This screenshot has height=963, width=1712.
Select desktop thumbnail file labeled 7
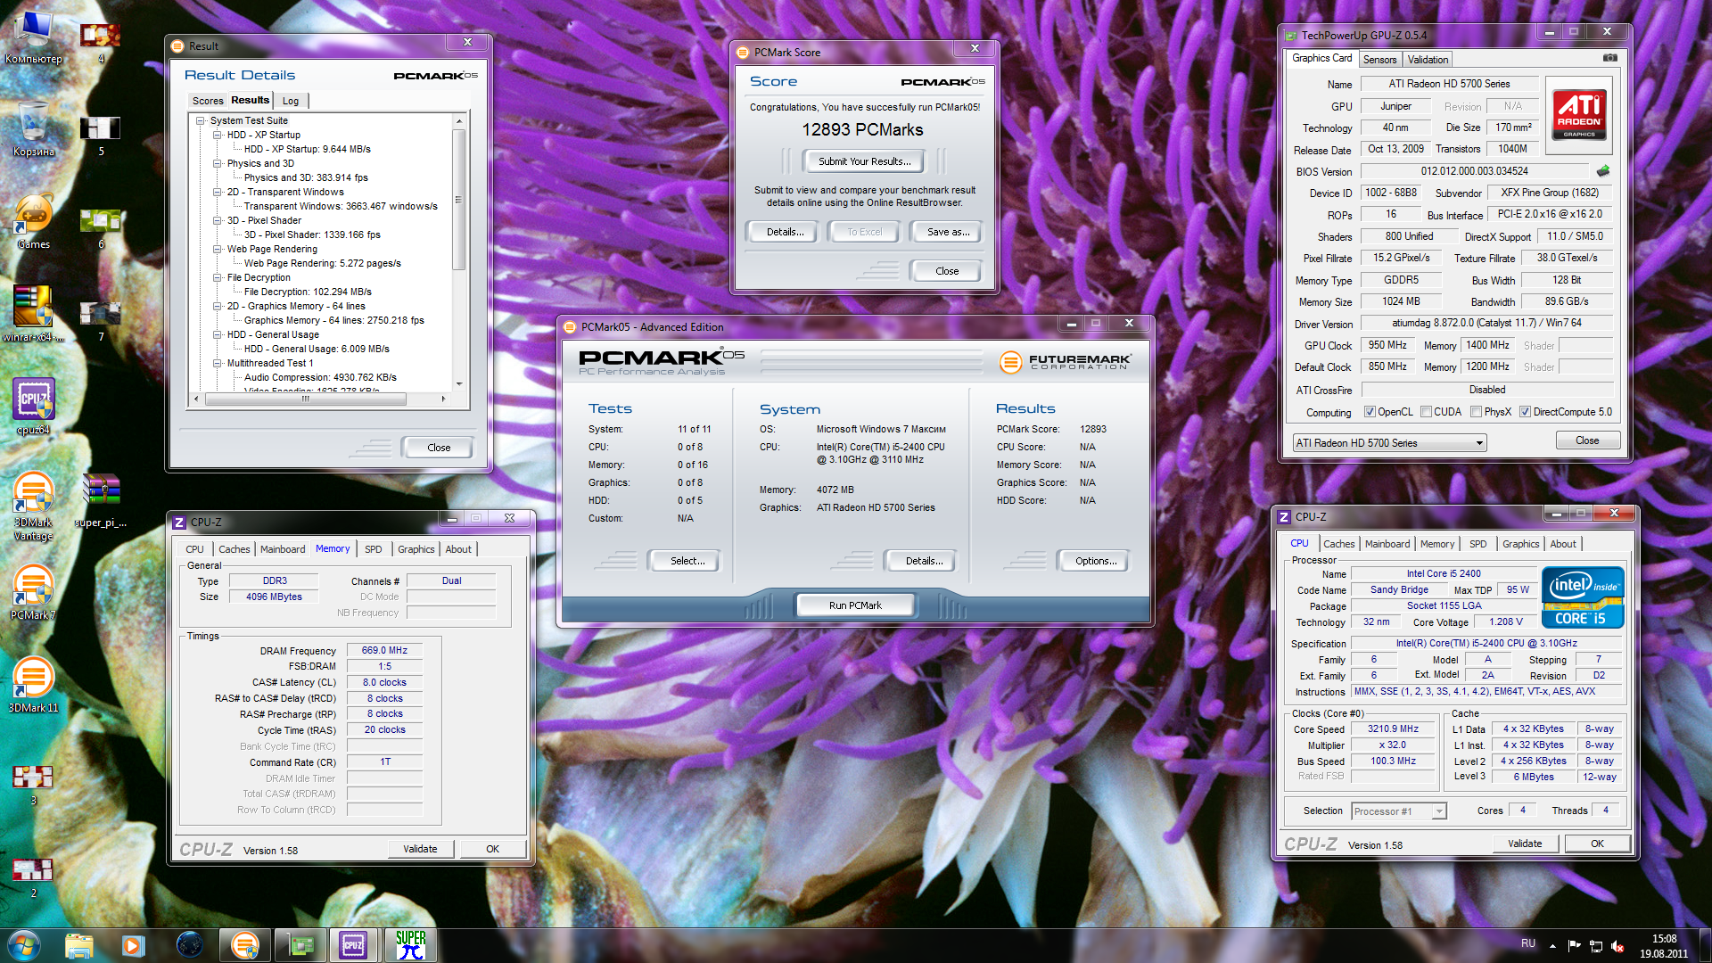click(x=101, y=319)
